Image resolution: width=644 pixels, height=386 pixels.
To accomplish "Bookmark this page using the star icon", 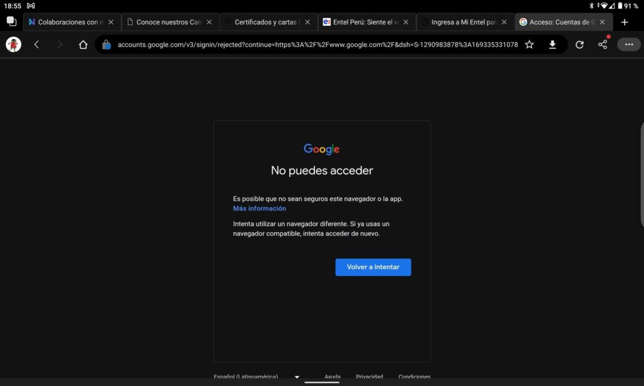I will click(529, 44).
